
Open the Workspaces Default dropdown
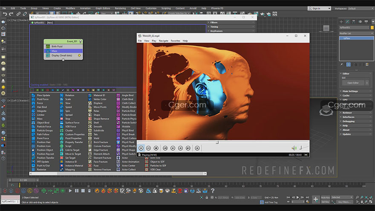361,9
